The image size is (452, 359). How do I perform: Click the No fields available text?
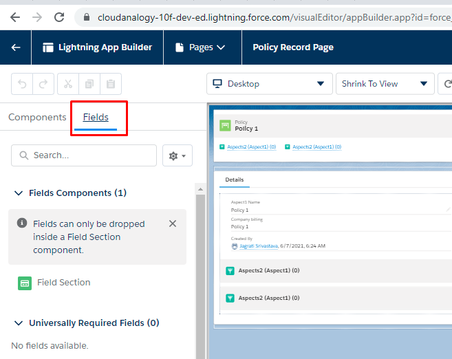pos(50,346)
